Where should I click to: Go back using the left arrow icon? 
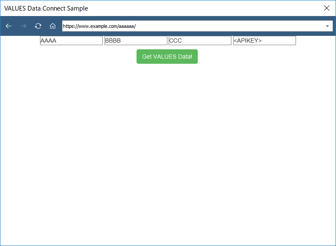(x=8, y=26)
